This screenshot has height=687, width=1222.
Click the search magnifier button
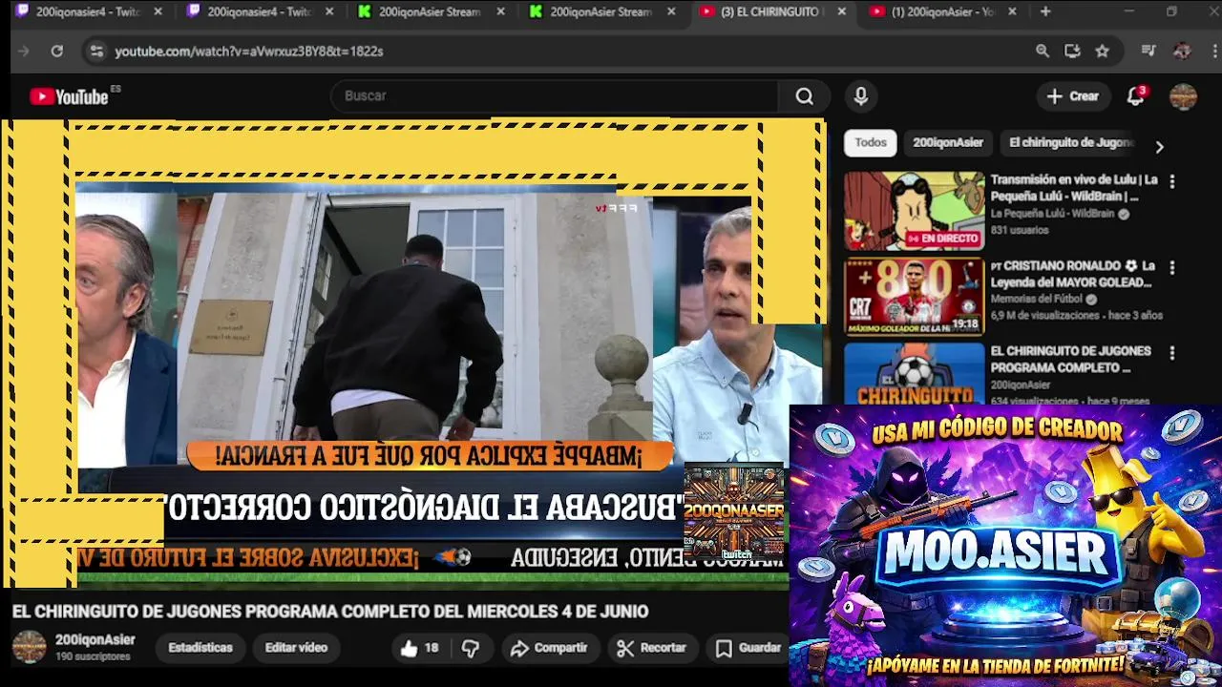804,96
